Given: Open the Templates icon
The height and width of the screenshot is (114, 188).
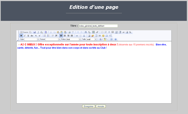Looking at the screenshot, I should pyautogui.click(x=46, y=32).
